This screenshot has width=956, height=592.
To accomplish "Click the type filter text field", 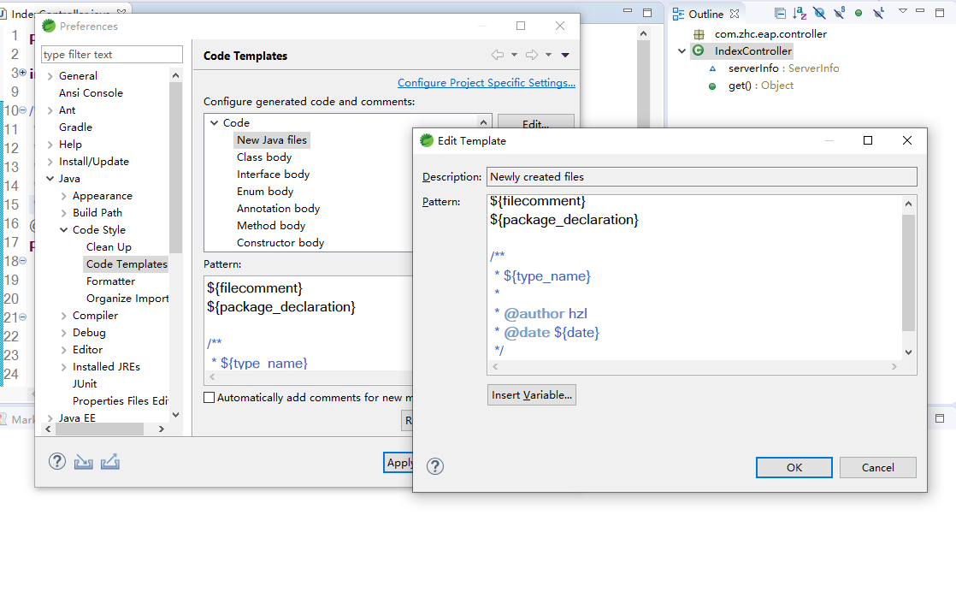I will [x=112, y=55].
